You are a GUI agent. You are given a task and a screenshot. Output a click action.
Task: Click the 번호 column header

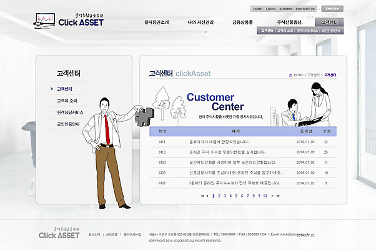(162, 131)
